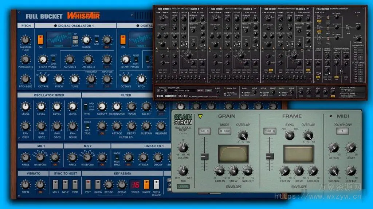Enable MG 1 sync to host switch
Viewport: 373px width, 209px height.
56,184
